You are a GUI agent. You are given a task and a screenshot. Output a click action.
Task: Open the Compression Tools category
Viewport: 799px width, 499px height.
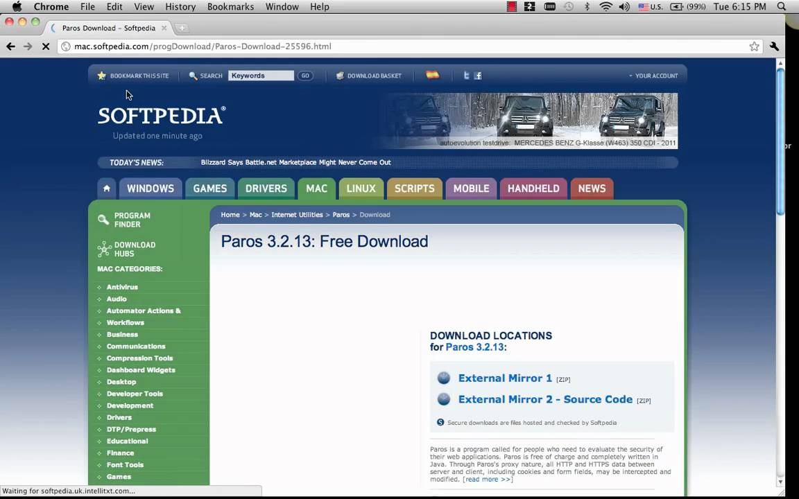[x=139, y=358]
